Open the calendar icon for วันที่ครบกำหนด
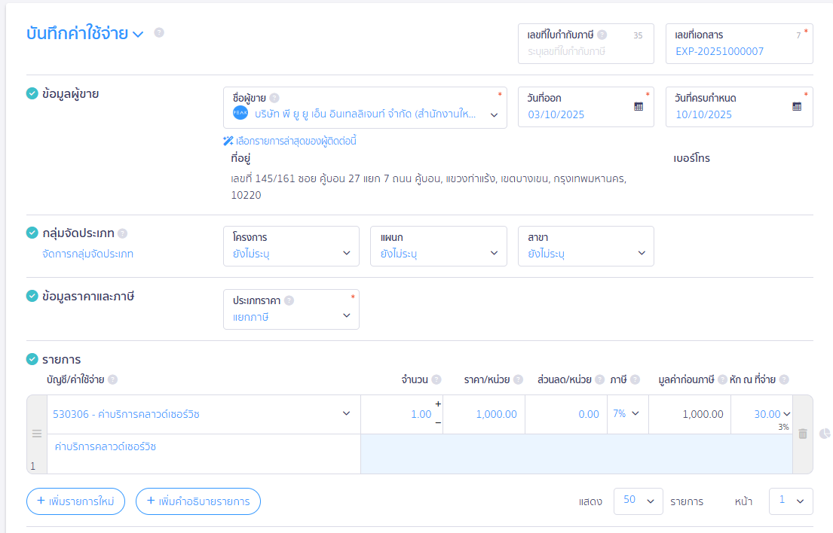Viewport: 833px width, 533px height. click(x=797, y=107)
